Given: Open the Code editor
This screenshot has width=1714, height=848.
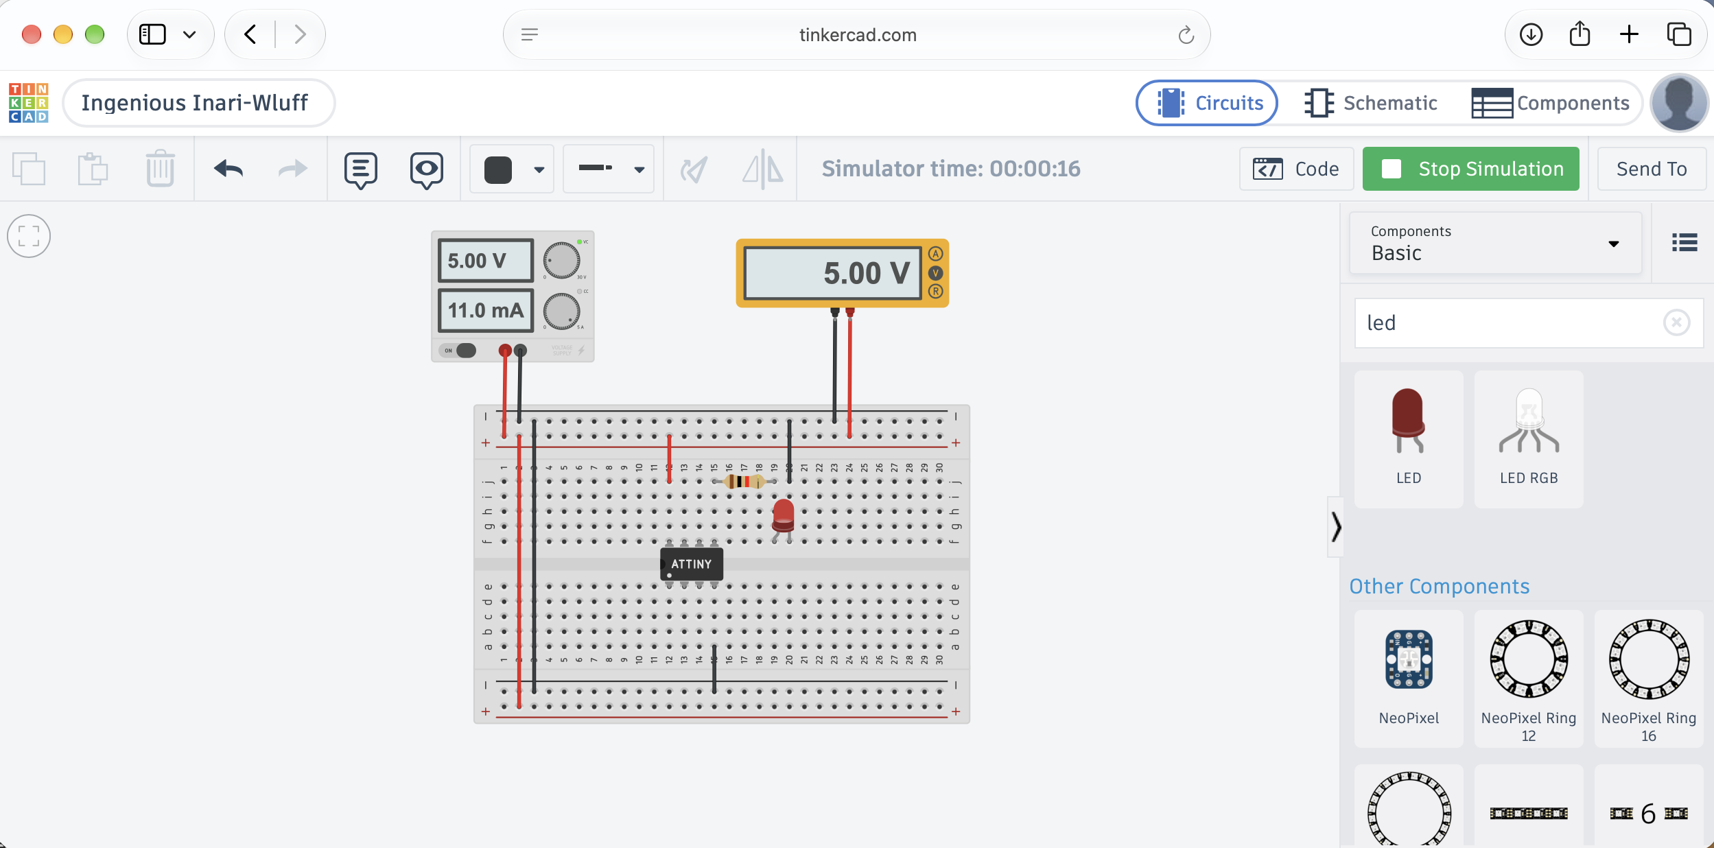Looking at the screenshot, I should (x=1296, y=169).
